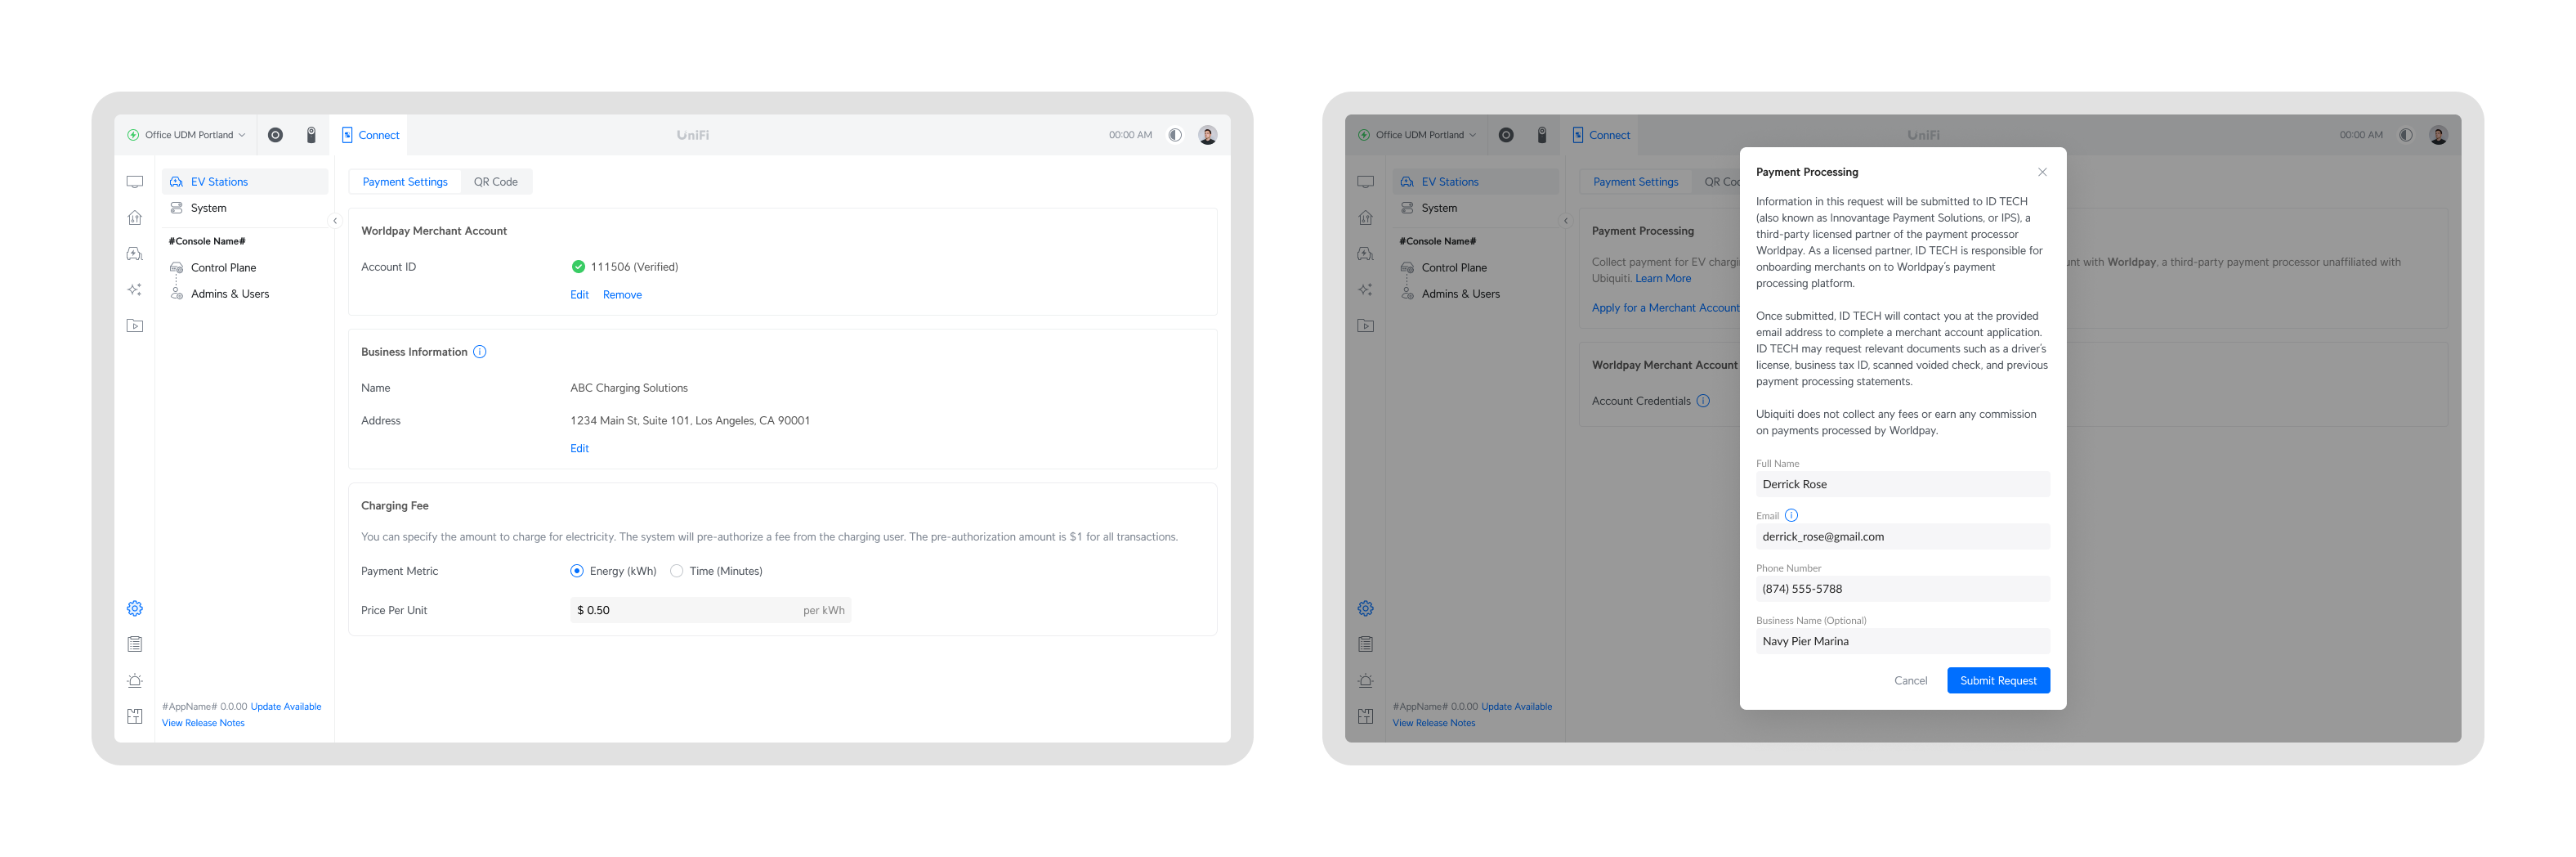The width and height of the screenshot is (2576, 857).
Task: Click the Full Name field with Derrick Rose
Action: pos(1903,485)
